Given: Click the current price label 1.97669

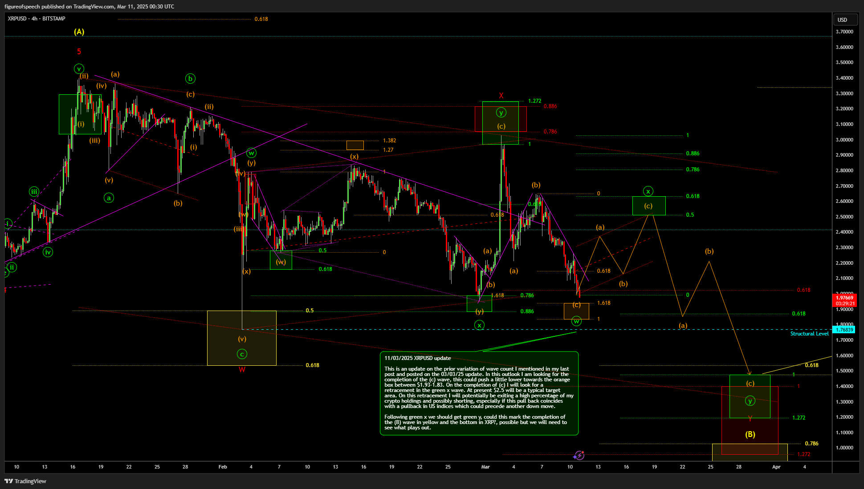Looking at the screenshot, I should (x=844, y=298).
